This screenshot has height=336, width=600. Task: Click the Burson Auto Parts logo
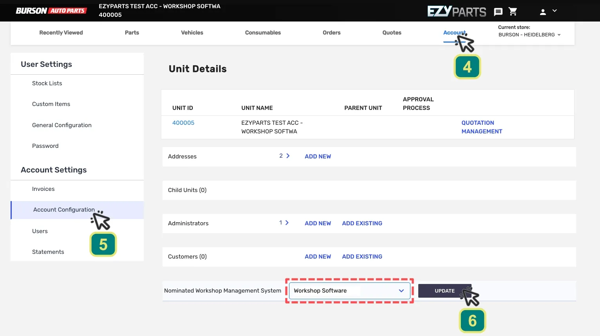pyautogui.click(x=51, y=11)
